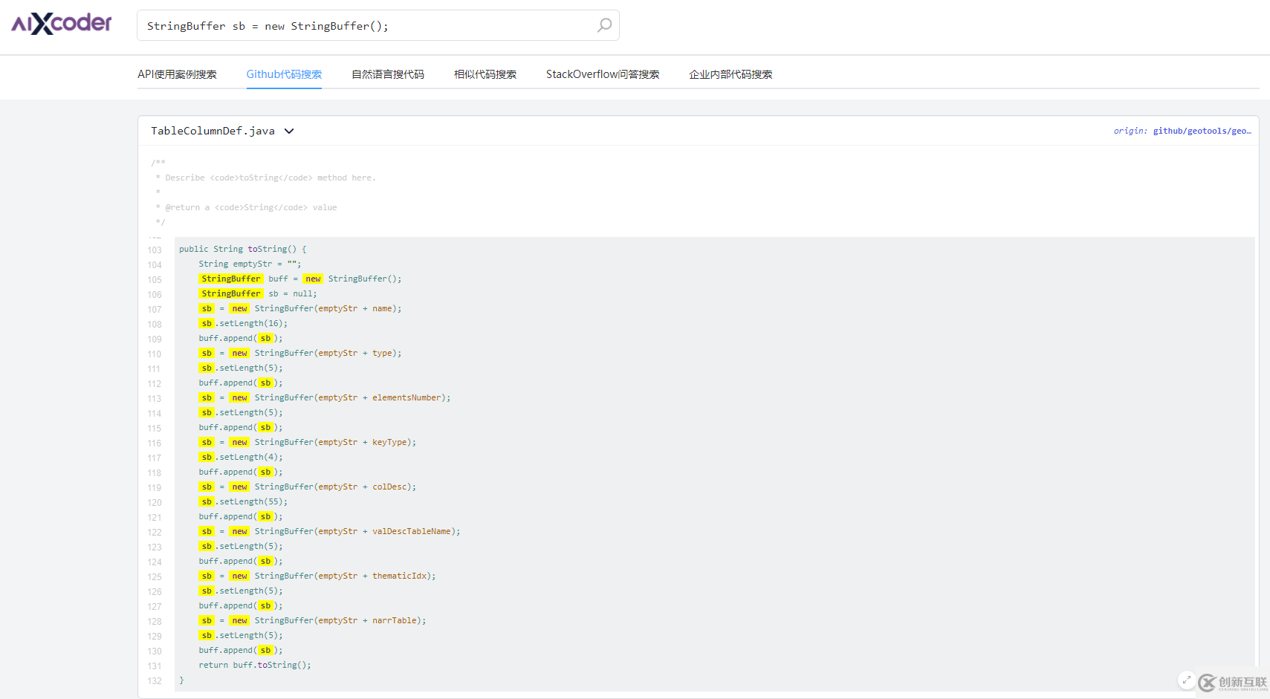Image resolution: width=1270 pixels, height=699 pixels.
Task: Click the word "thematicIdx" in the code
Action: click(x=399, y=576)
